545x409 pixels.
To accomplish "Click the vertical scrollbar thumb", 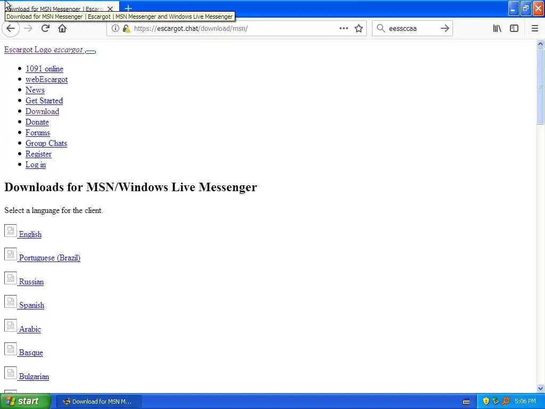I will tap(540, 86).
